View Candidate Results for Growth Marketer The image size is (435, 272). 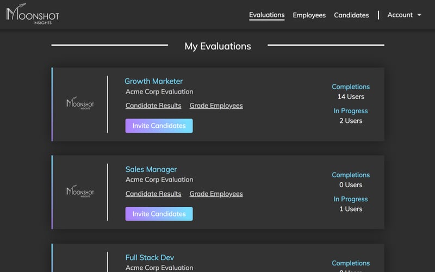[x=153, y=106]
